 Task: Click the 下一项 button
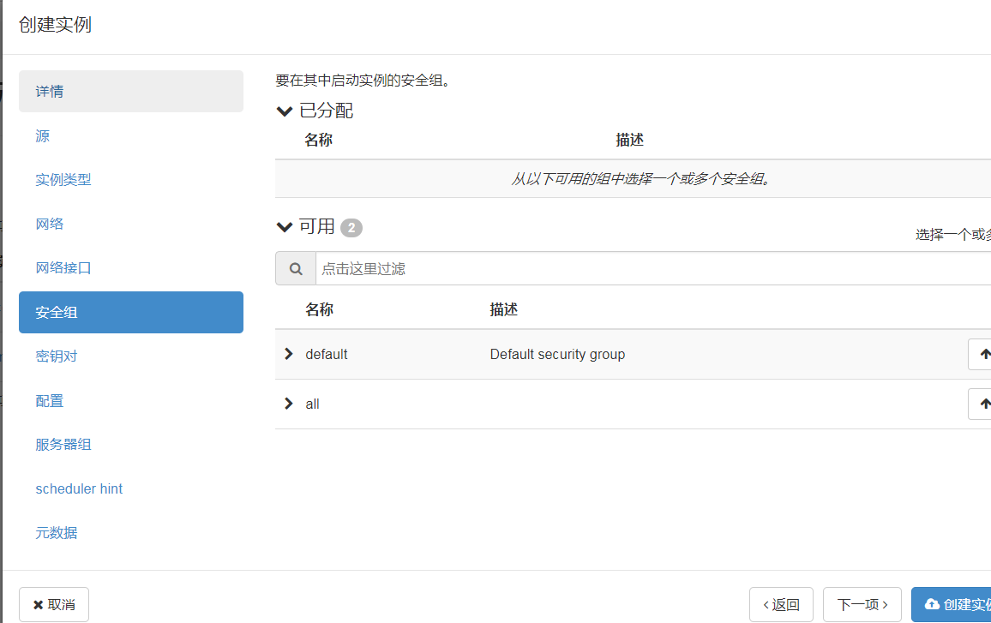[862, 604]
